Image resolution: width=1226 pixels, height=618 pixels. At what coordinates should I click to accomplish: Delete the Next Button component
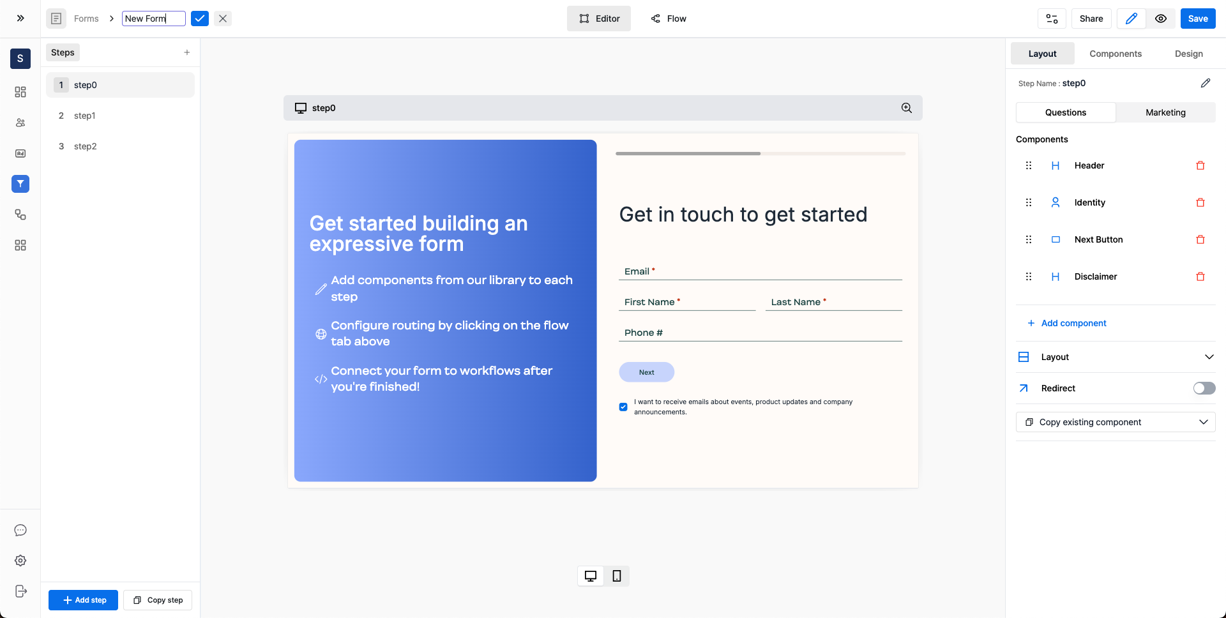point(1200,239)
